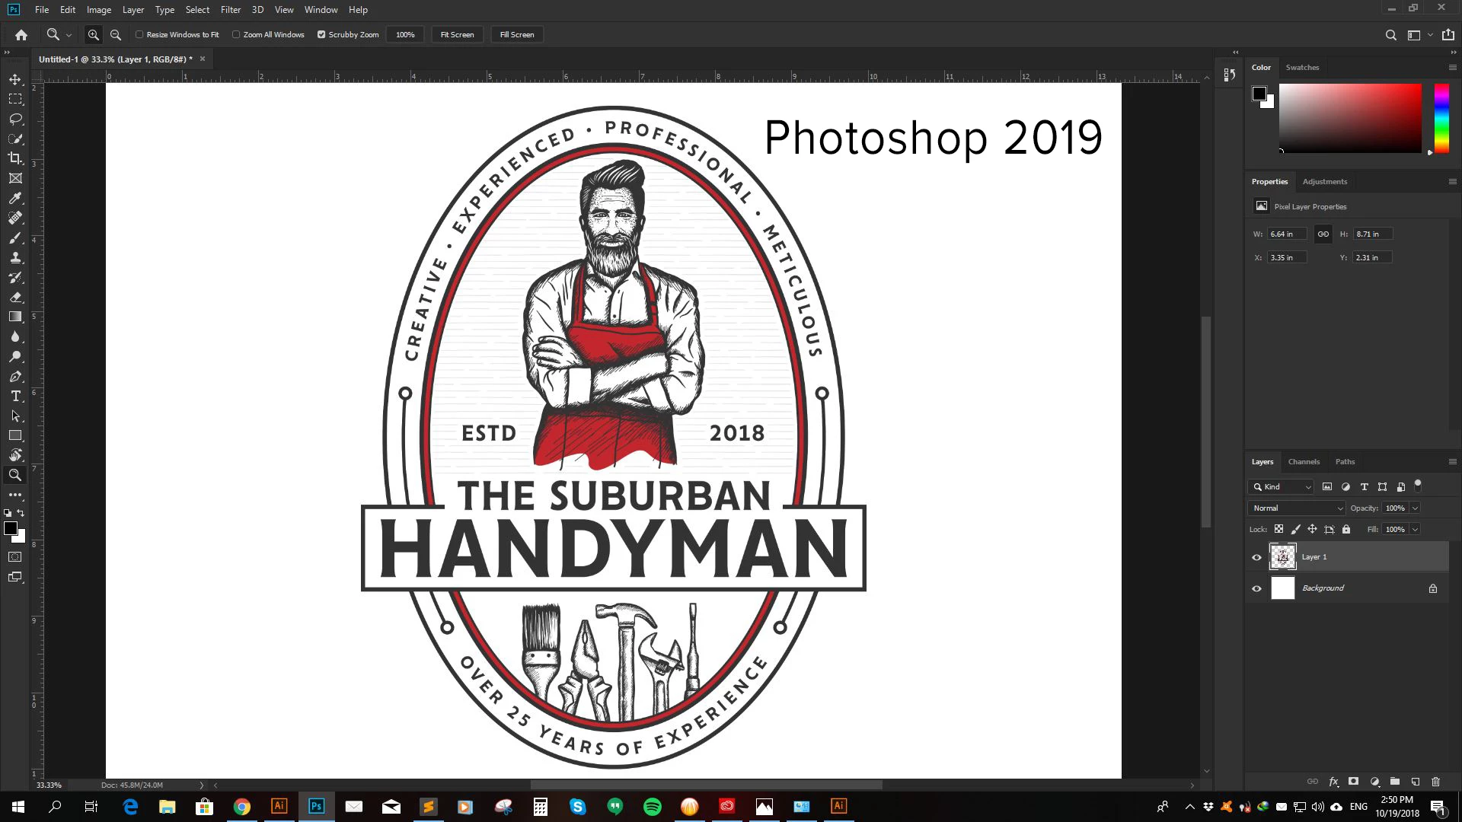Disable the Scrubby Zoom checkbox
The height and width of the screenshot is (822, 1462).
321,35
